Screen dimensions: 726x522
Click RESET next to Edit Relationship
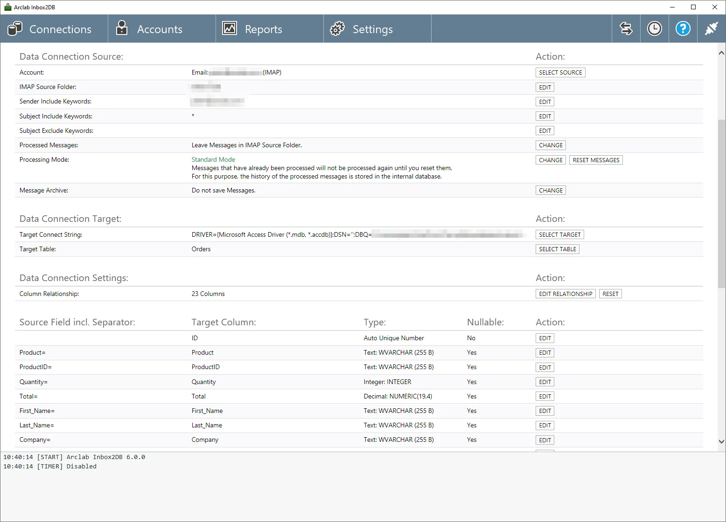coord(610,294)
